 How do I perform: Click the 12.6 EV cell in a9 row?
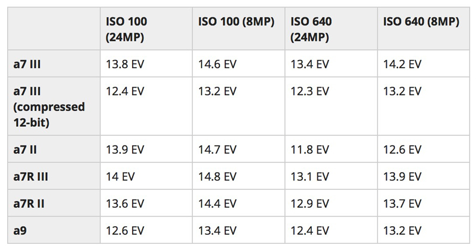tap(146, 230)
